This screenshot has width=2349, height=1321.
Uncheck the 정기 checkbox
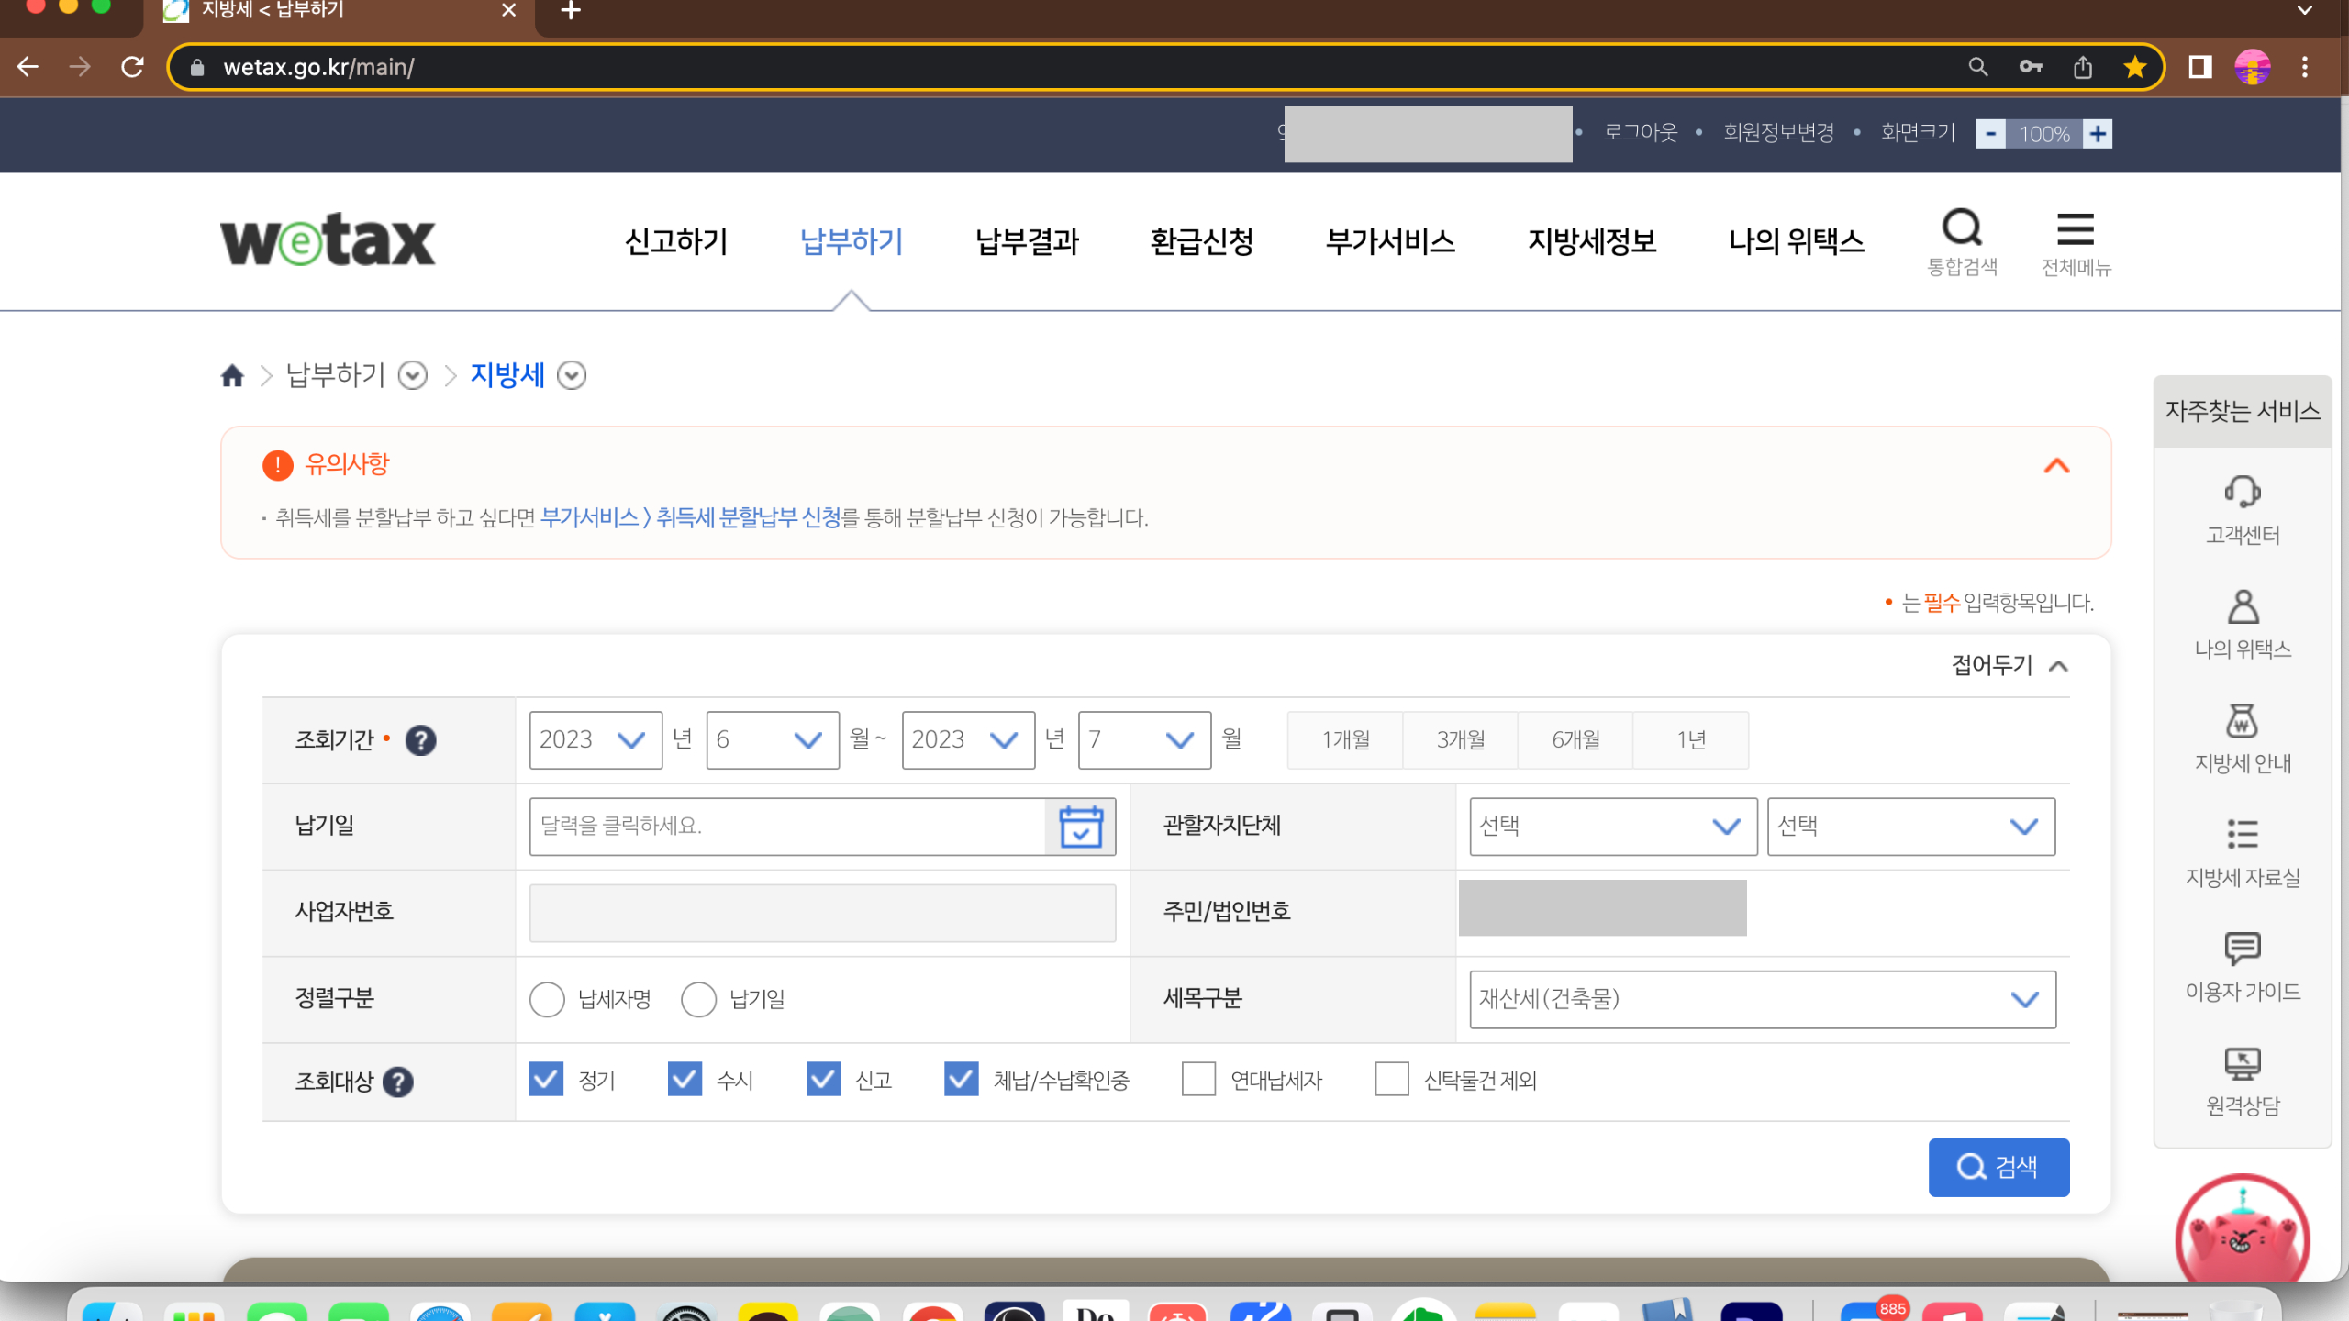tap(547, 1080)
